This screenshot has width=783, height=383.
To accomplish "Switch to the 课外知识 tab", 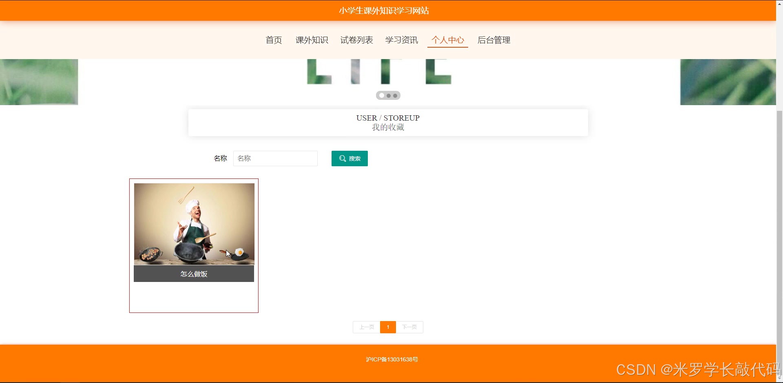I will [312, 40].
